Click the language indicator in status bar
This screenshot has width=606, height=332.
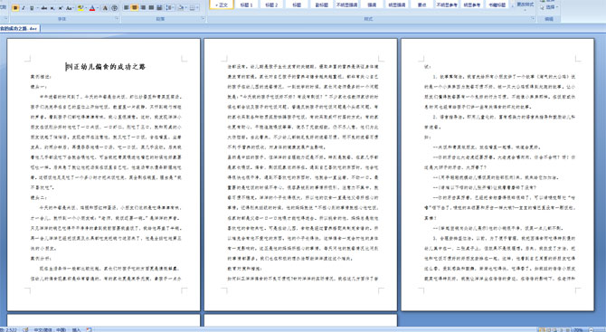pos(50,329)
